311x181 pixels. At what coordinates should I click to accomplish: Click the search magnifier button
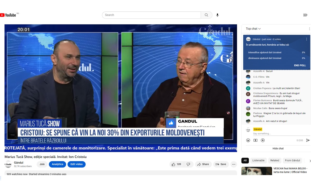(206, 15)
